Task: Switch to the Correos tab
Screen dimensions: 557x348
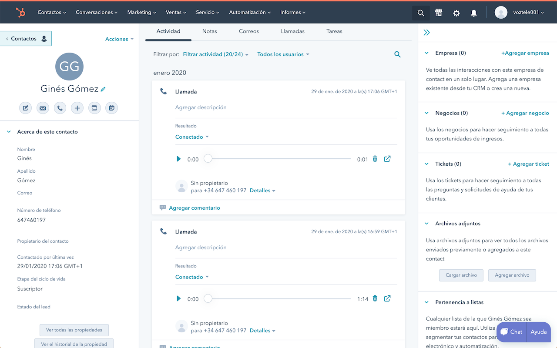Action: [x=249, y=31]
